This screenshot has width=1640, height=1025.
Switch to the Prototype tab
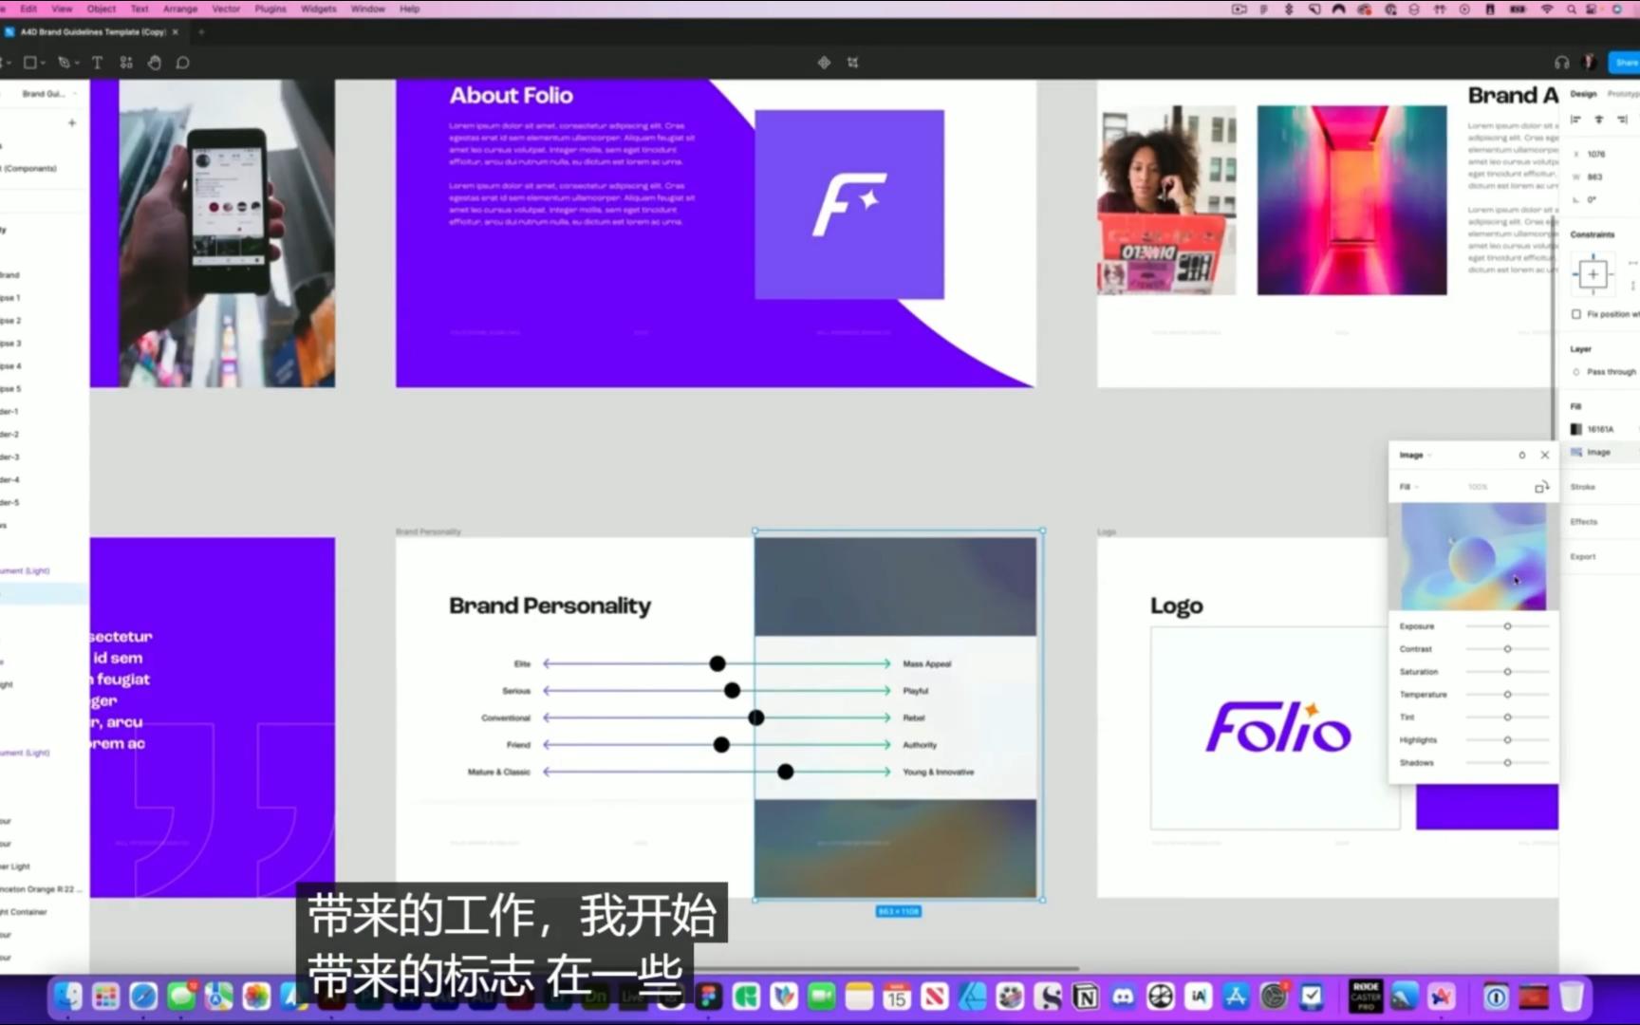pos(1623,94)
